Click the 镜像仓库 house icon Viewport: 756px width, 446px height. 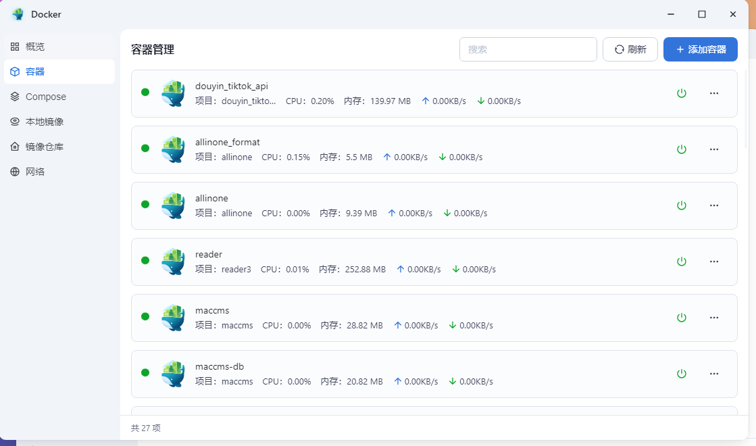pyautogui.click(x=15, y=147)
